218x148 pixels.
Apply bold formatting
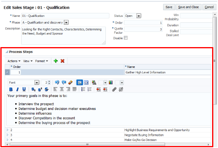11,89
